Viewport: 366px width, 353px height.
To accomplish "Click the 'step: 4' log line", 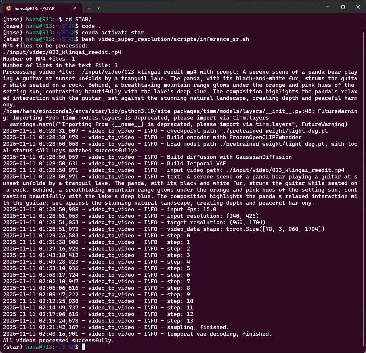I will pyautogui.click(x=97, y=262).
